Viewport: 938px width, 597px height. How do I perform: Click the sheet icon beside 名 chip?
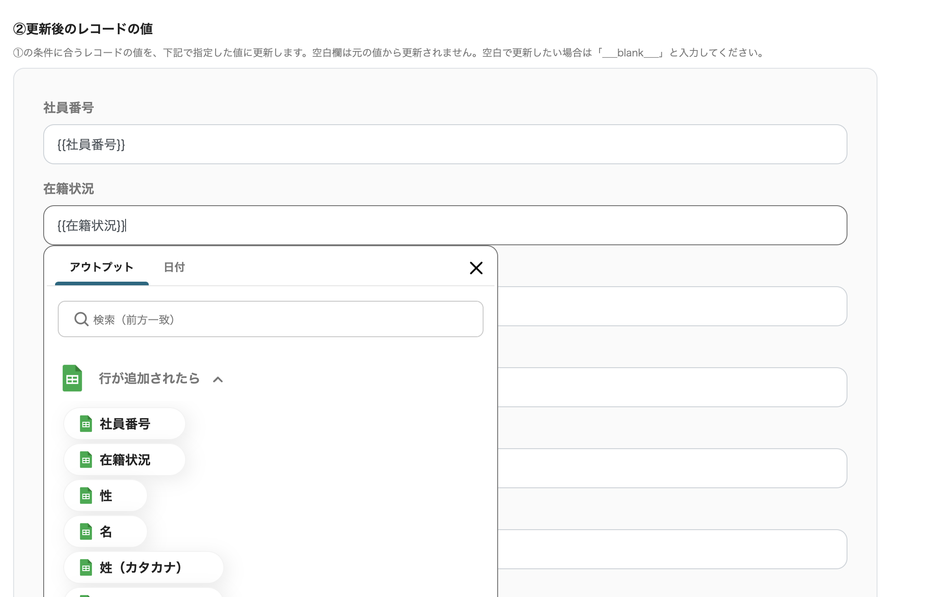(86, 531)
